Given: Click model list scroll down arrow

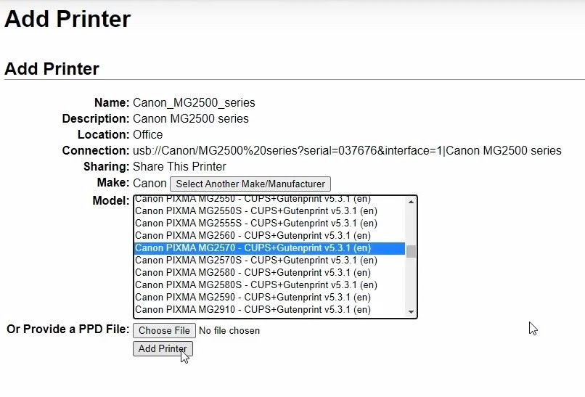Looking at the screenshot, I should (411, 311).
